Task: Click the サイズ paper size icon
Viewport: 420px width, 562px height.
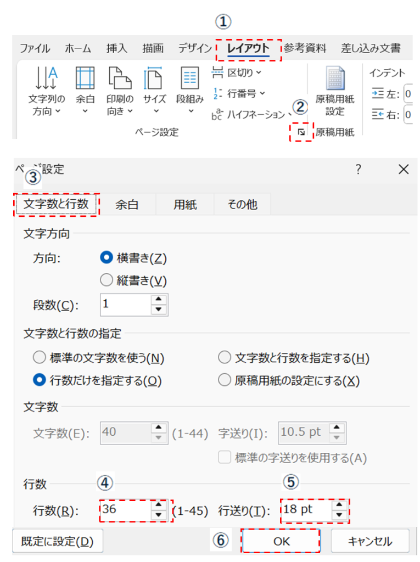Action: 154,78
